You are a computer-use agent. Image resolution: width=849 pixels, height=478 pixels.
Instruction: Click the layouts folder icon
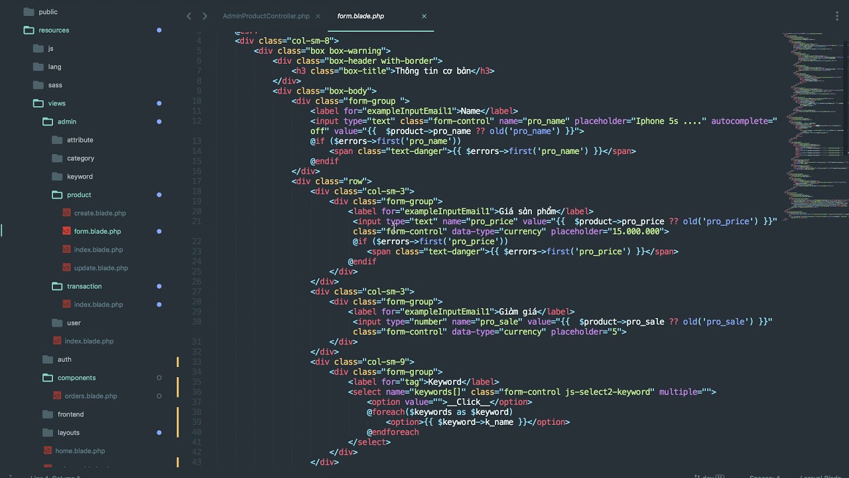point(47,432)
